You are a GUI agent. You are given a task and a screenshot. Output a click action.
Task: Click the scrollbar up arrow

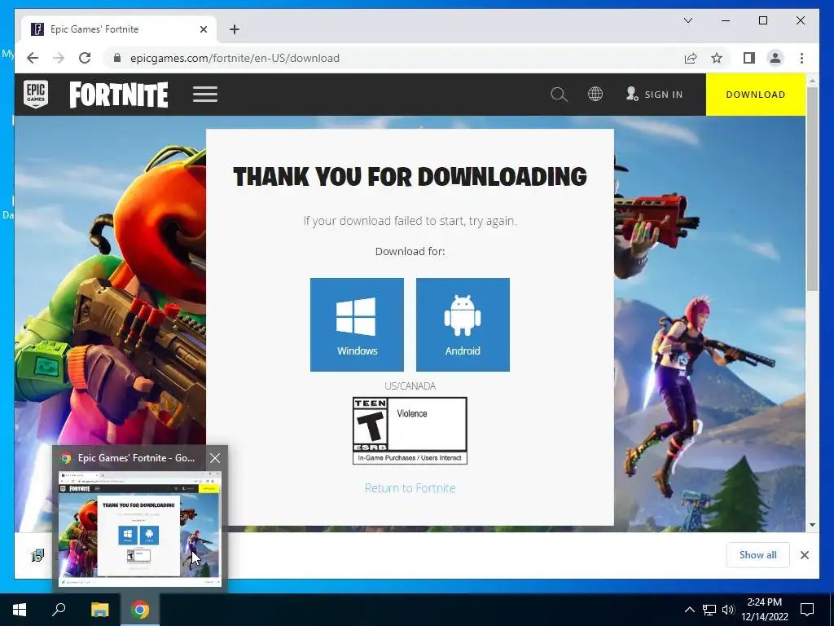point(812,81)
